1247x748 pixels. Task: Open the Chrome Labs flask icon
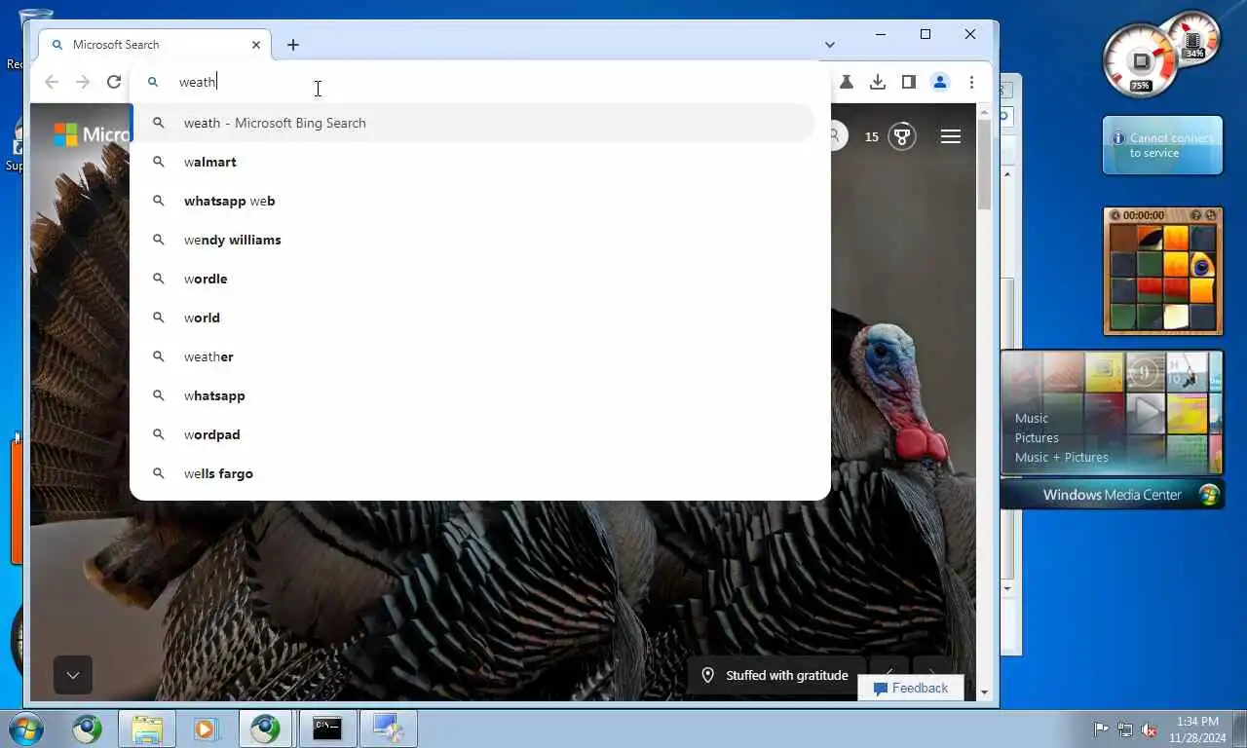coord(847,83)
